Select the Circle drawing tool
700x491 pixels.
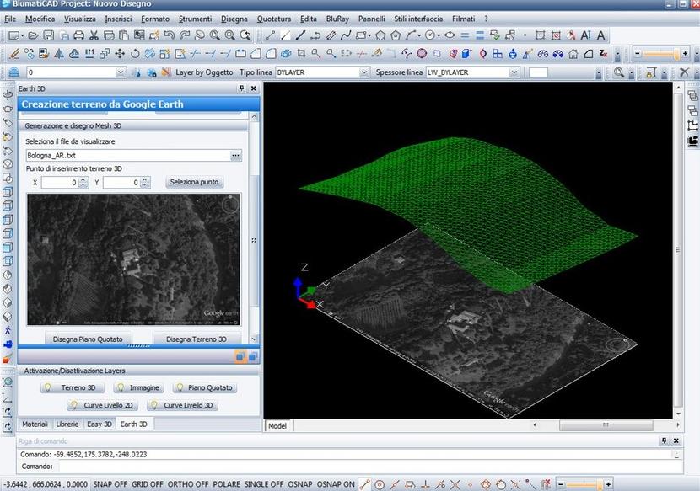point(431,35)
